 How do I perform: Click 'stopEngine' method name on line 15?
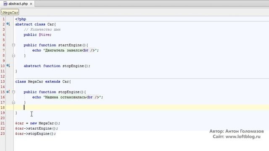pos(69,92)
